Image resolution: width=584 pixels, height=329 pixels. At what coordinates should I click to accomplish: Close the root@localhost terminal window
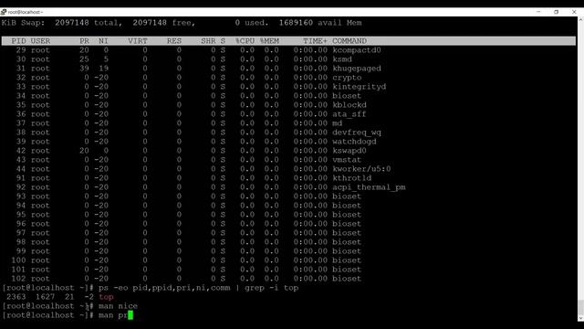[574, 12]
